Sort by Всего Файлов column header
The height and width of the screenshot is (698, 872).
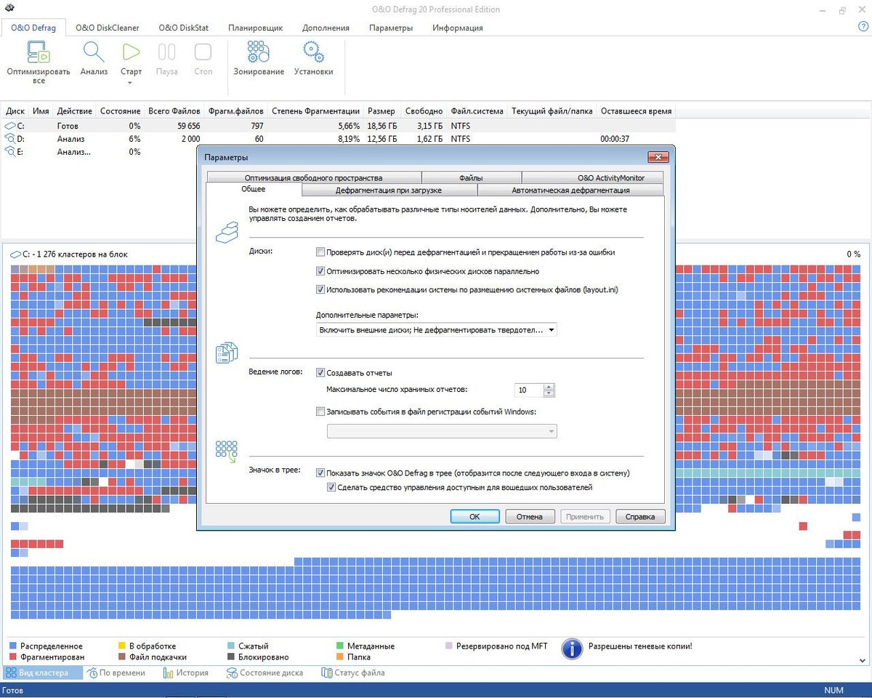click(174, 111)
